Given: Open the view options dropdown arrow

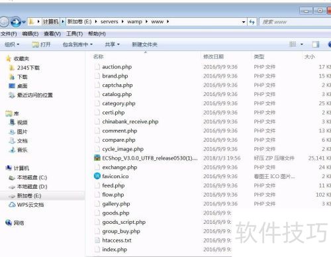Looking at the screenshot, I should pyautogui.click(x=302, y=44).
